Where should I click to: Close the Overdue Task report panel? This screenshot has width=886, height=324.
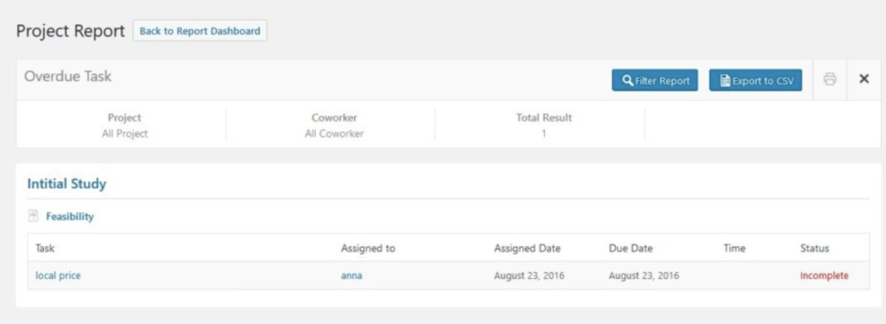click(x=864, y=79)
